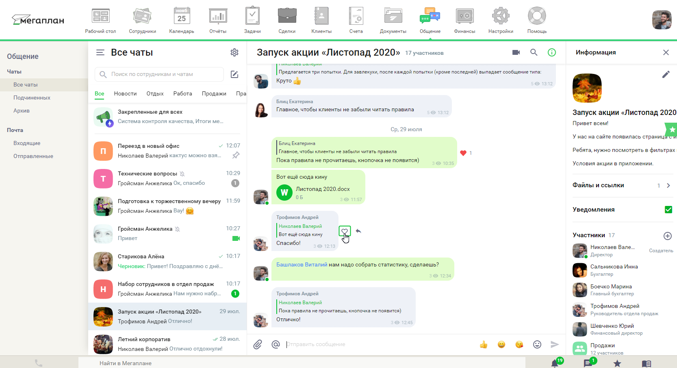
Task: Open the Задачи module
Action: tap(252, 20)
